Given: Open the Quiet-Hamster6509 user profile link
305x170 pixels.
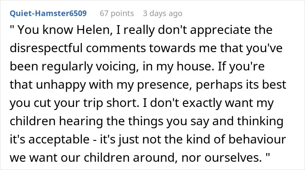Looking at the screenshot, I should pyautogui.click(x=48, y=13).
